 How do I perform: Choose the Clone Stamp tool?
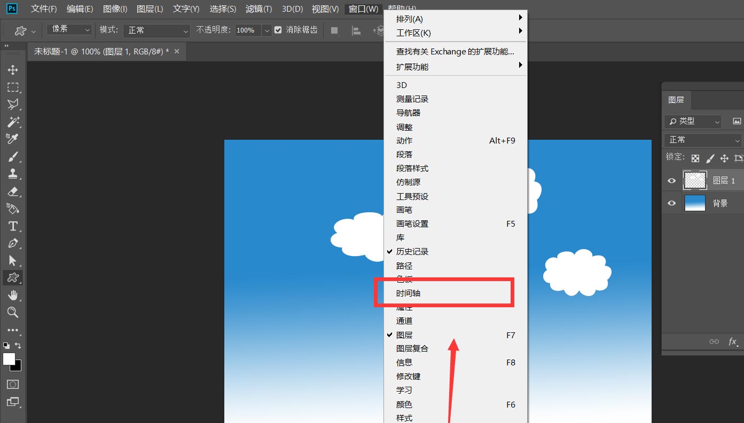pos(13,173)
